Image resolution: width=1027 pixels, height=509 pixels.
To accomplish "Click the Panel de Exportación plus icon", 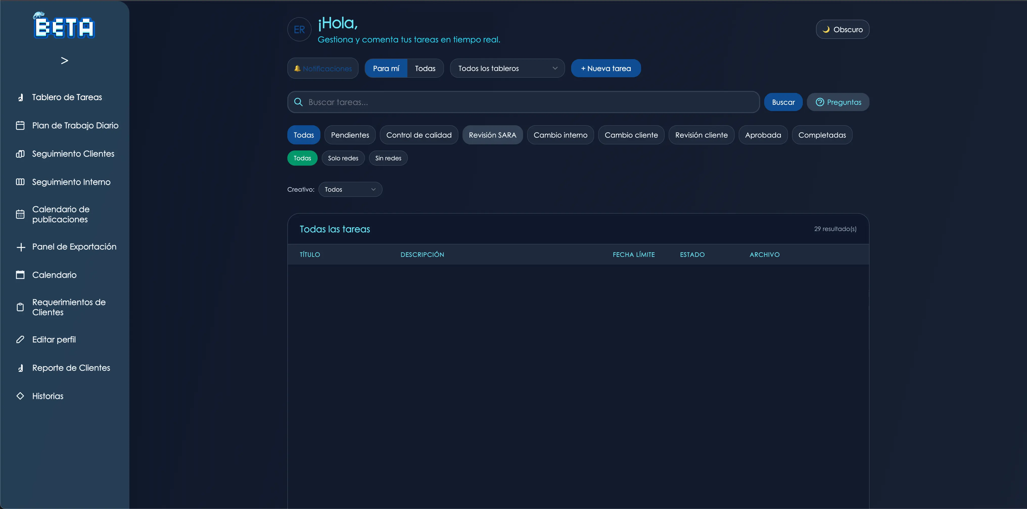I will (21, 247).
